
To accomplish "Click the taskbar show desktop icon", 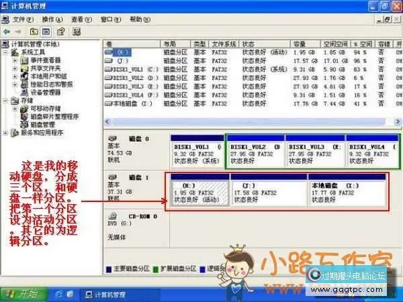I will 70,295.
